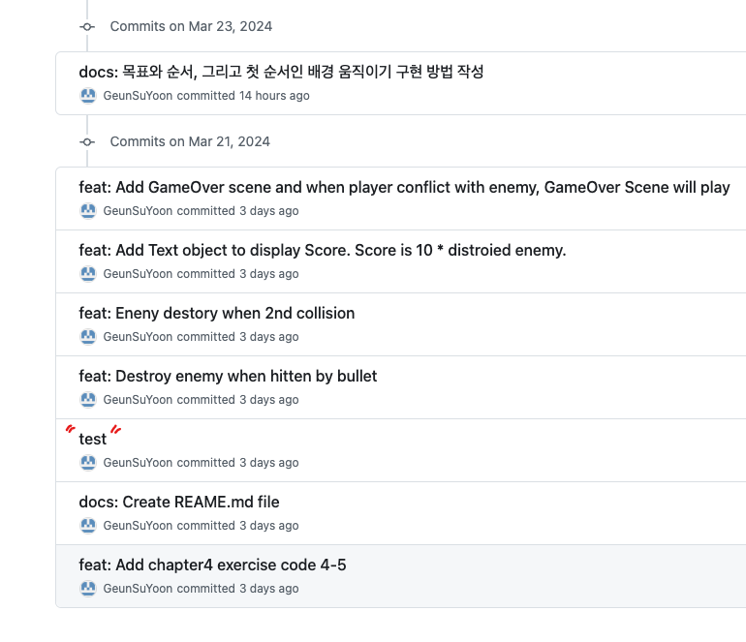The image size is (746, 642).
Task: Click the commit marker icon for Mar 21, 2024
Action: [x=87, y=141]
